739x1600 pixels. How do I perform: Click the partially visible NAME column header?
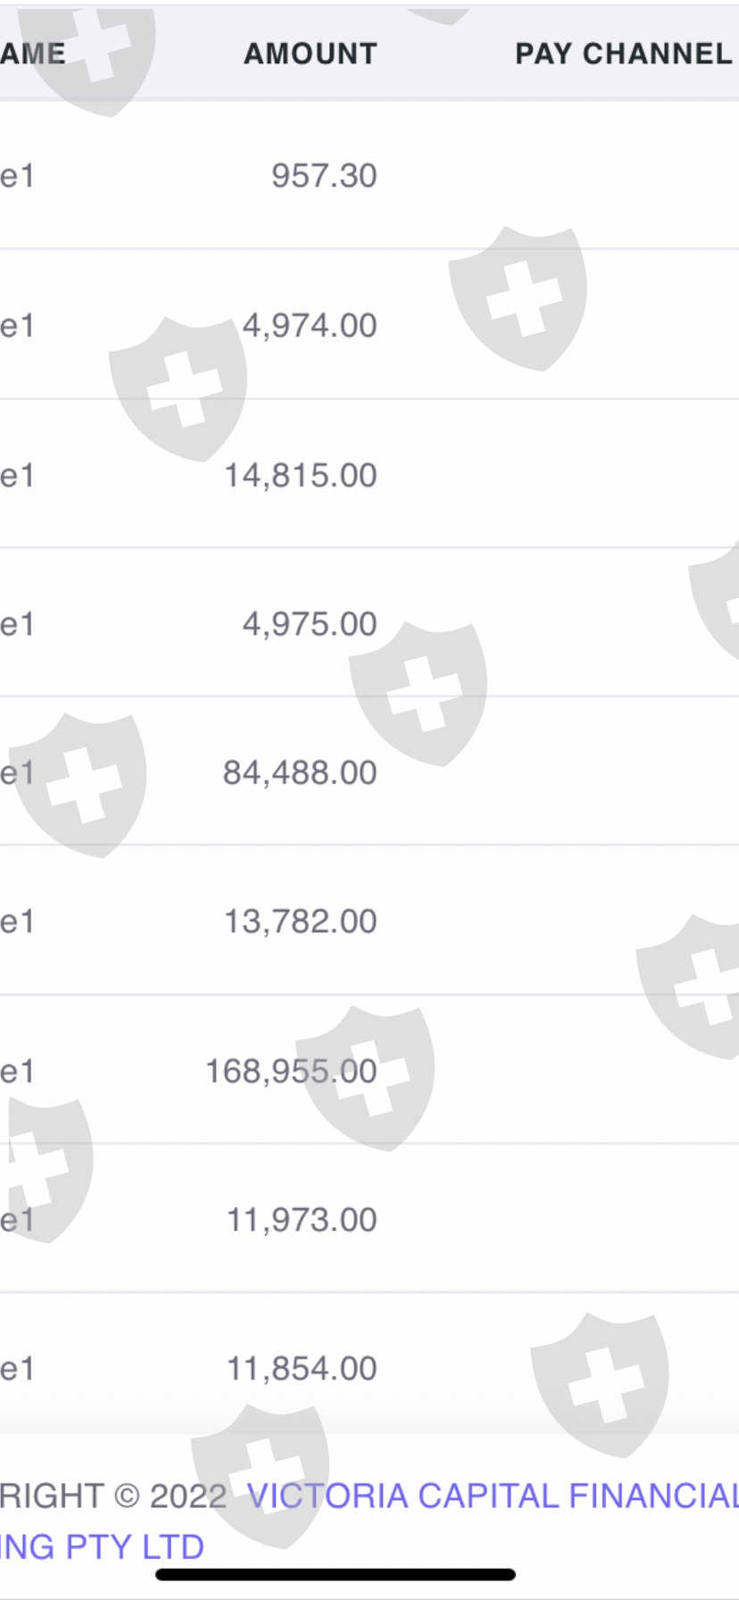coord(33,54)
